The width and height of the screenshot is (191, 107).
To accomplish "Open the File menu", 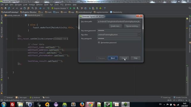I will point(2,5).
